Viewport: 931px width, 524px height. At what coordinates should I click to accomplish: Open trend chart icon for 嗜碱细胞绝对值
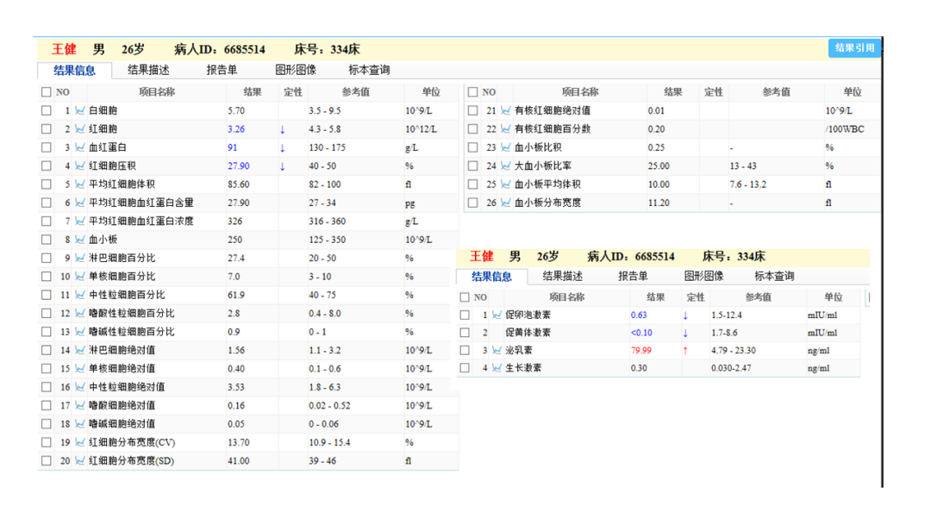79,424
